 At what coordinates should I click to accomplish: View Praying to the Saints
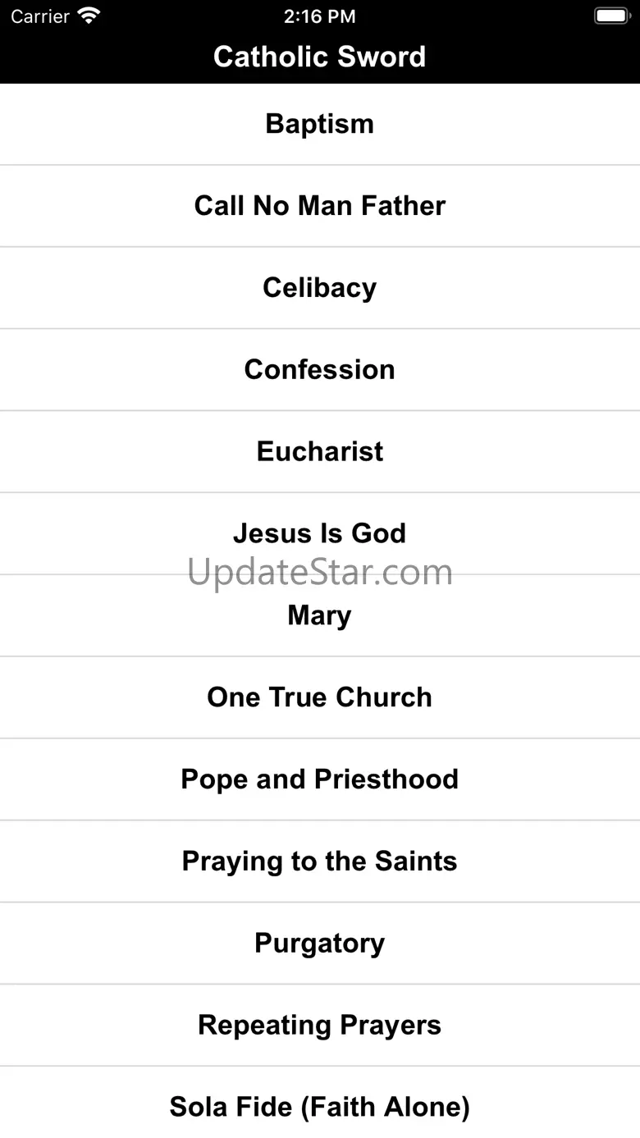pos(319,861)
